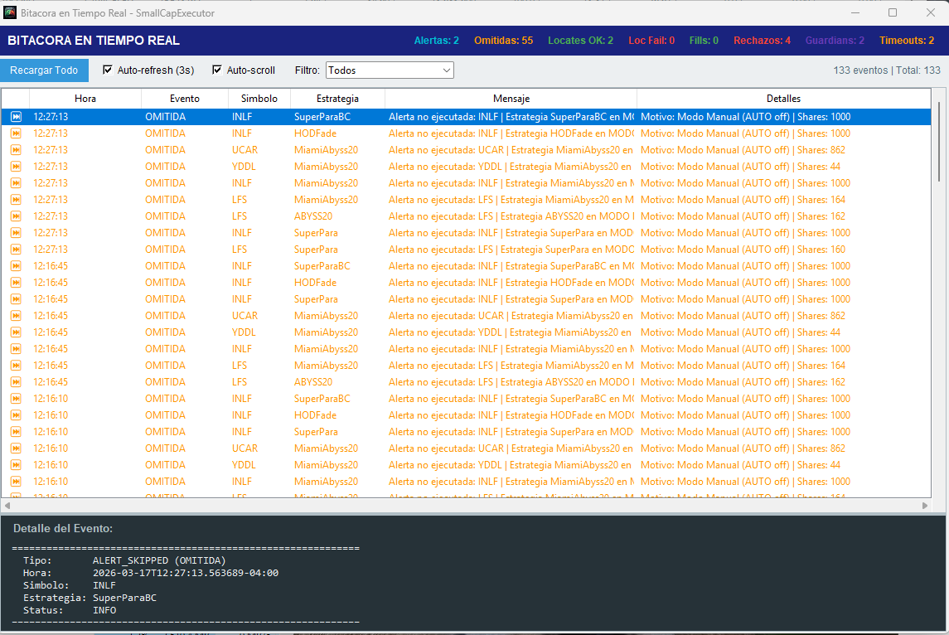The image size is (949, 635).
Task: Click the 'Omitidas: 55' counter
Action: 504,41
